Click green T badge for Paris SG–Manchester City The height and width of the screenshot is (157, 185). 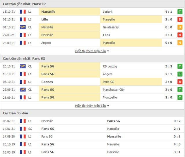click(x=180, y=90)
